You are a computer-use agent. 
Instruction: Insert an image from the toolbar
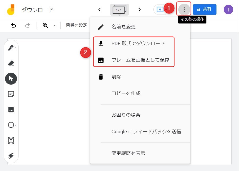[11, 110]
